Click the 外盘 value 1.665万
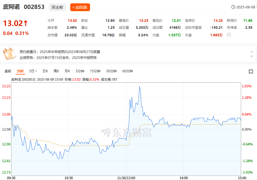This screenshot has width=257, height=180. pyautogui.click(x=216, y=35)
